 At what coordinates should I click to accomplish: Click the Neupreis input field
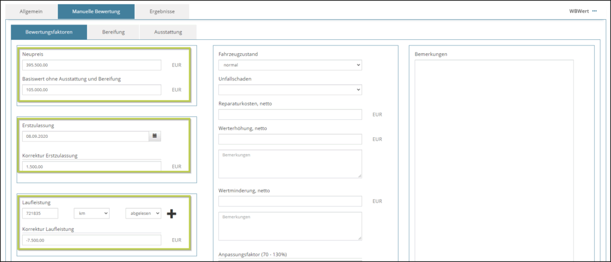91,65
